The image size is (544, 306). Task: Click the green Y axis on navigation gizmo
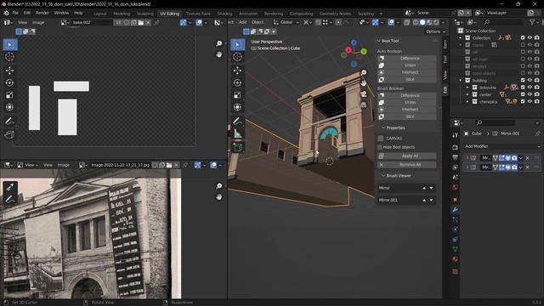[x=364, y=51]
